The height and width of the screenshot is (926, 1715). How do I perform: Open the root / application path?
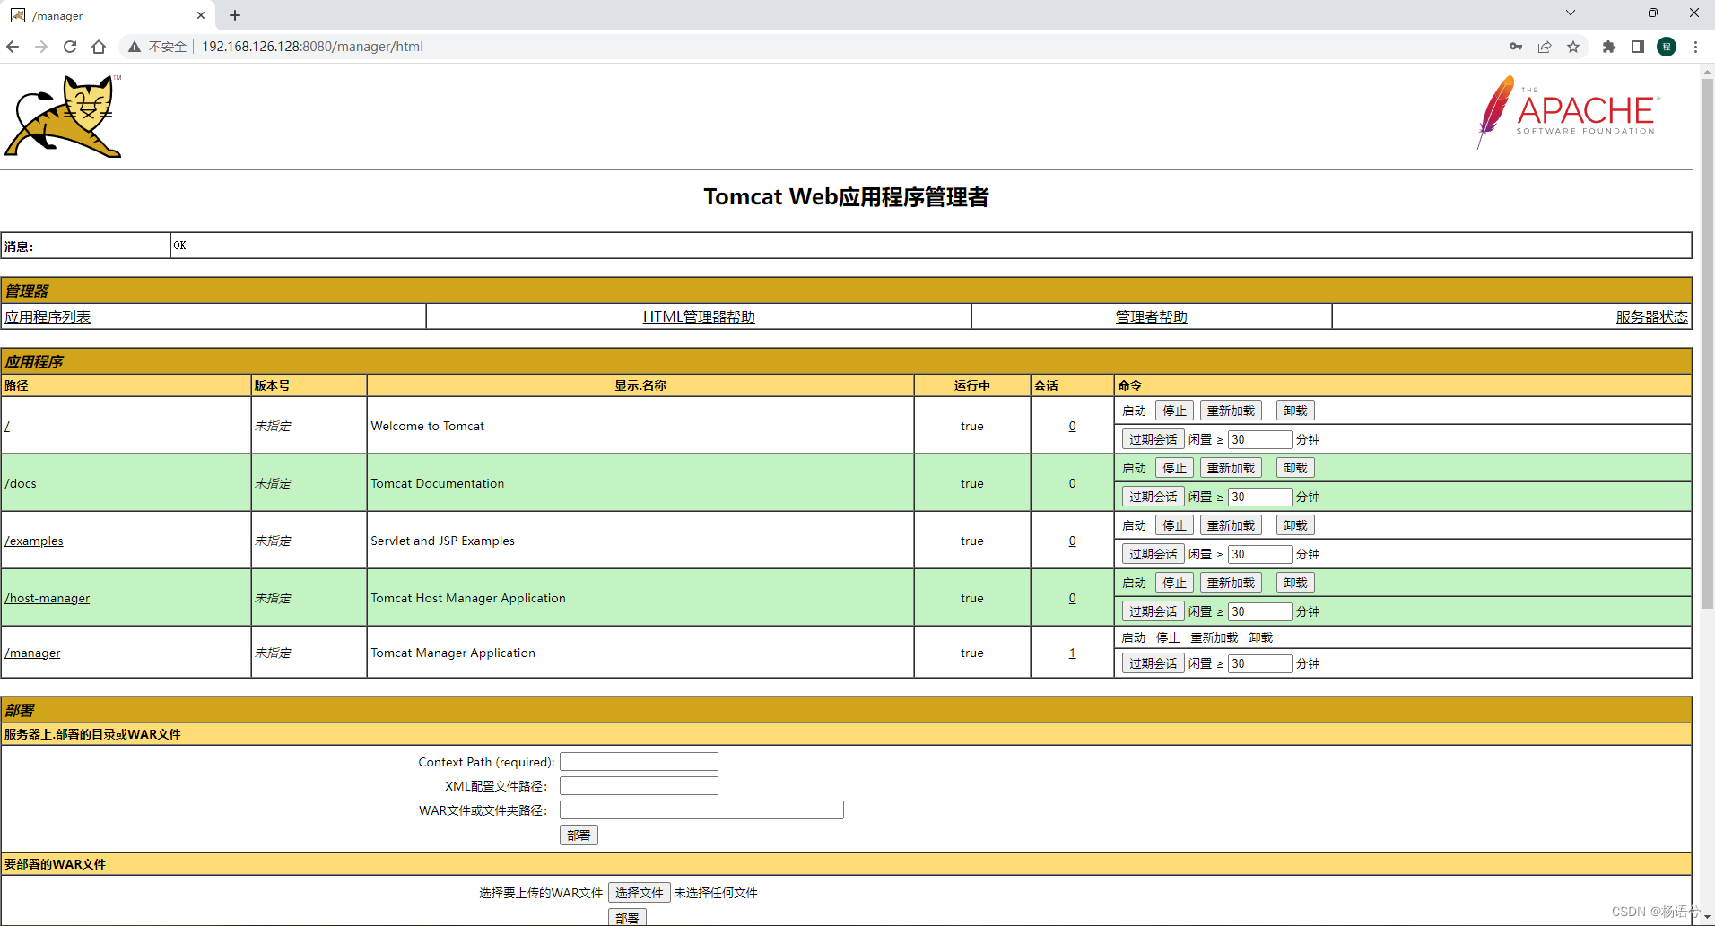pos(7,426)
